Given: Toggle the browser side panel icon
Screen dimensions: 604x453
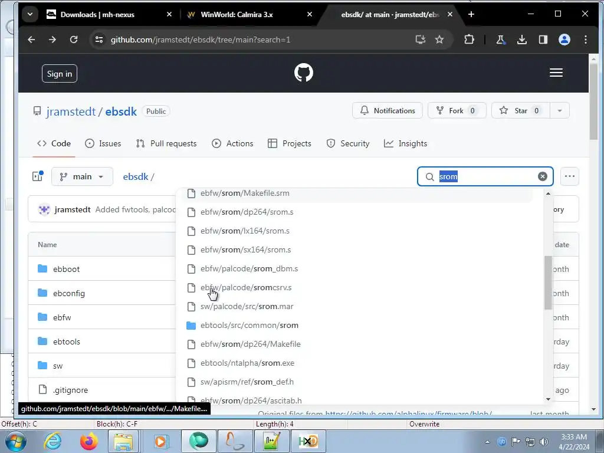Looking at the screenshot, I should click(543, 40).
